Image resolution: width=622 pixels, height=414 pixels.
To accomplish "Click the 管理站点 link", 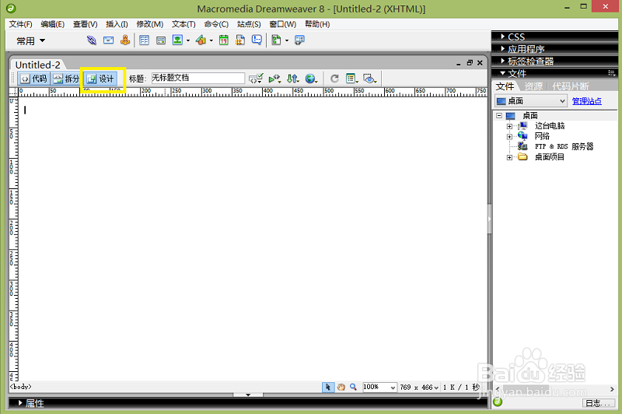I will (587, 101).
